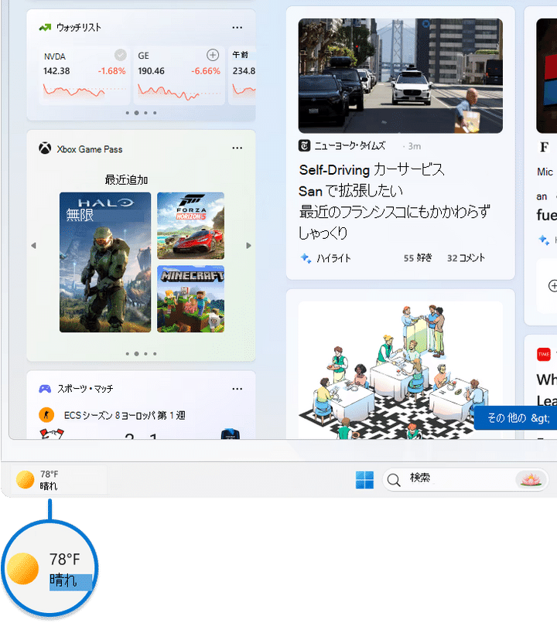Open the weather widget sun icon on taskbar

pos(25,479)
